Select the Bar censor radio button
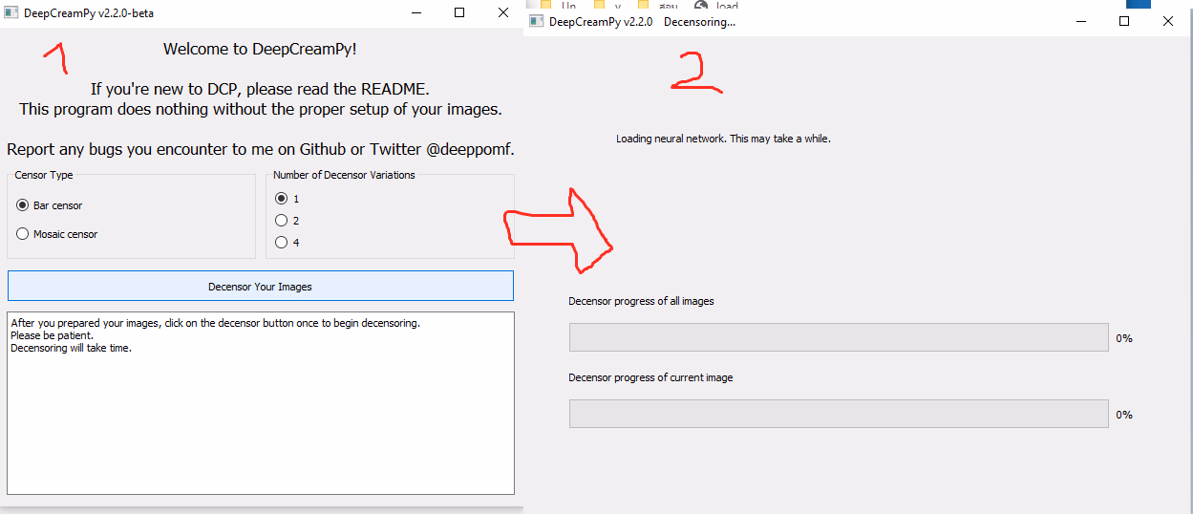Screen dimensions: 1193x515 [x=23, y=205]
